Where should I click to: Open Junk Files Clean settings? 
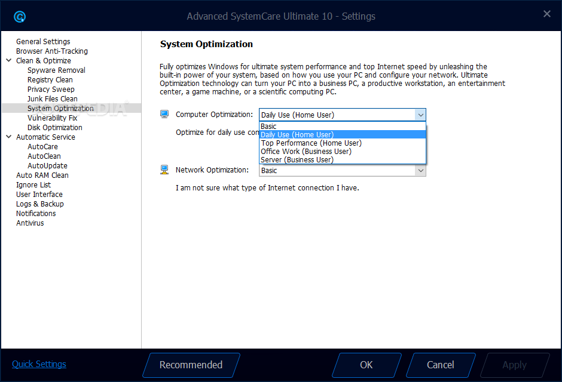(53, 98)
